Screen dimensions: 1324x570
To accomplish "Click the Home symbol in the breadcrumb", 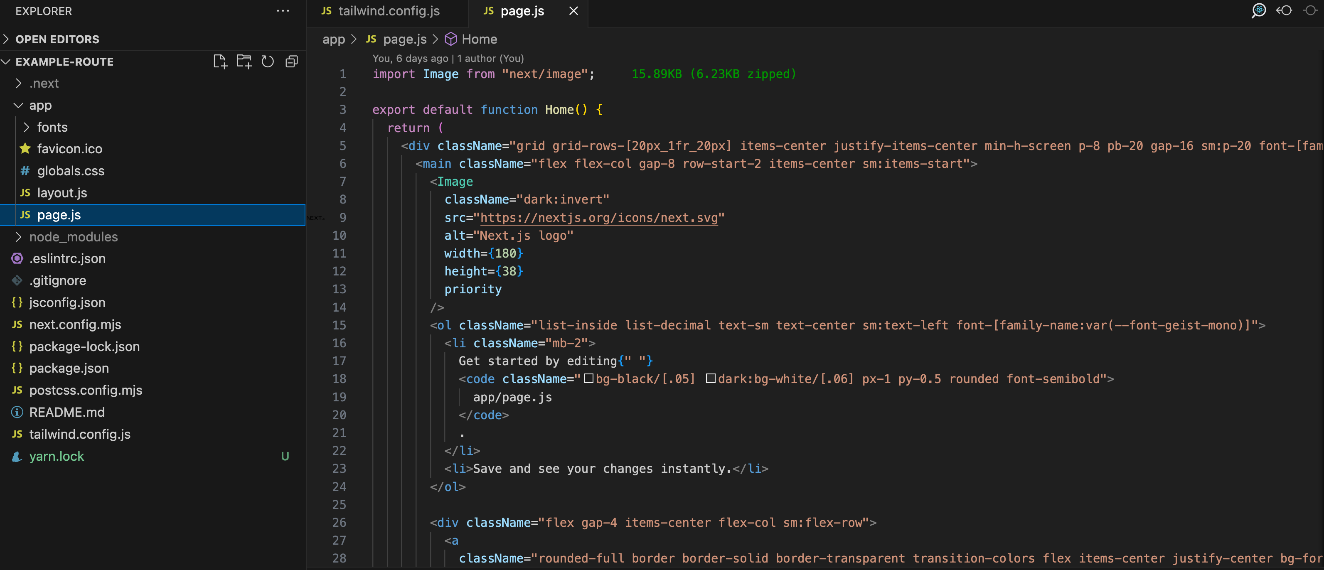I will coord(478,39).
